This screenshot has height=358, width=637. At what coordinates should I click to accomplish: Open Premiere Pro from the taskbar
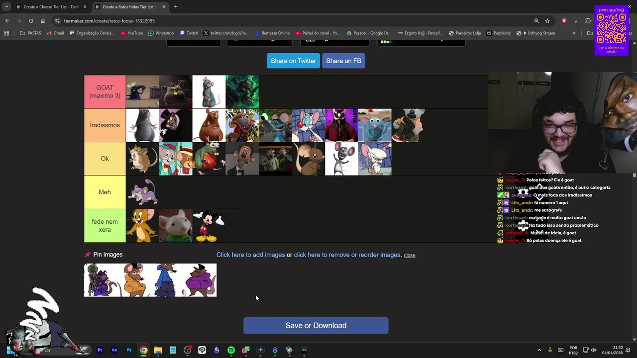tap(100, 350)
